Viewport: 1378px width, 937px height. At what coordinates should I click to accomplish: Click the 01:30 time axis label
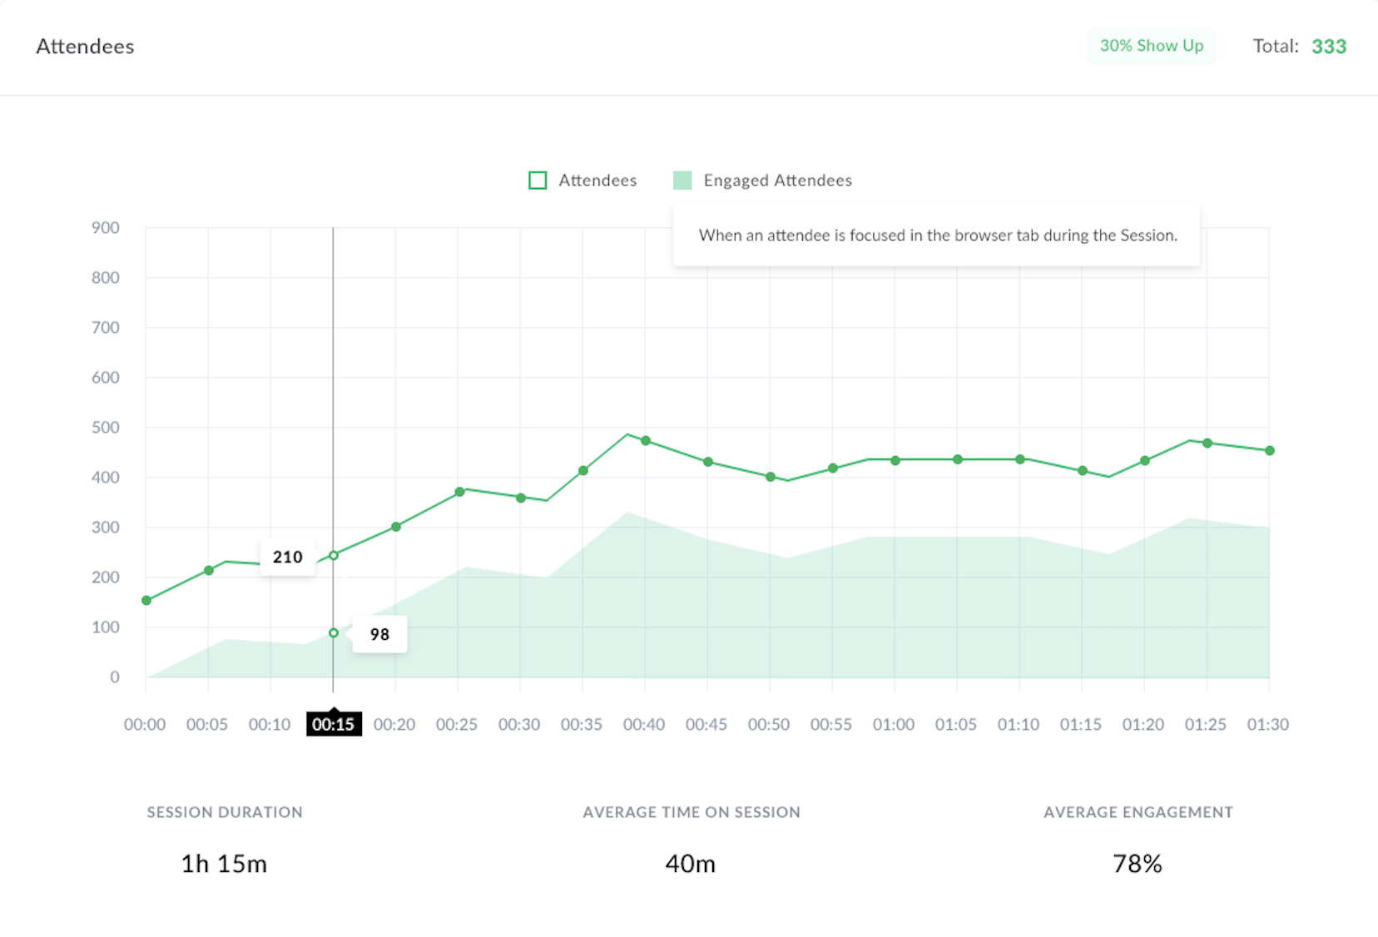(1267, 724)
